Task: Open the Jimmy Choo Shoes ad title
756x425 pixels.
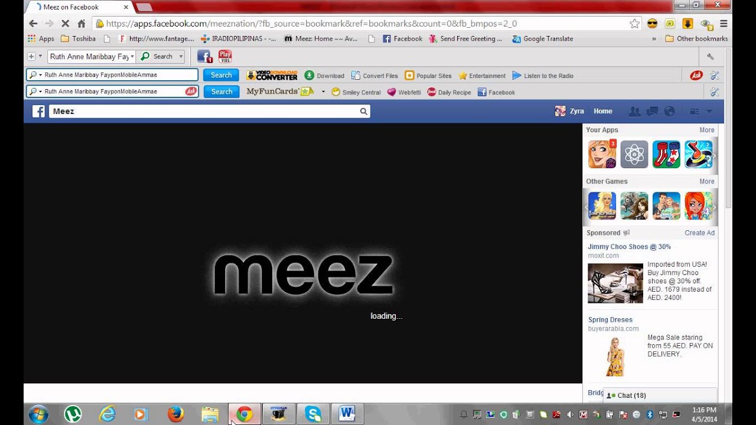Action: coord(629,247)
